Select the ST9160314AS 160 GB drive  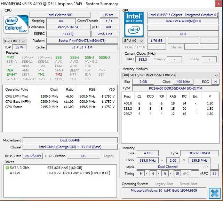point(65,168)
